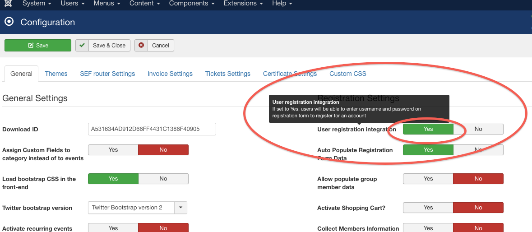The image size is (532, 232).
Task: Go to the Custom CSS tab
Action: [x=347, y=74]
